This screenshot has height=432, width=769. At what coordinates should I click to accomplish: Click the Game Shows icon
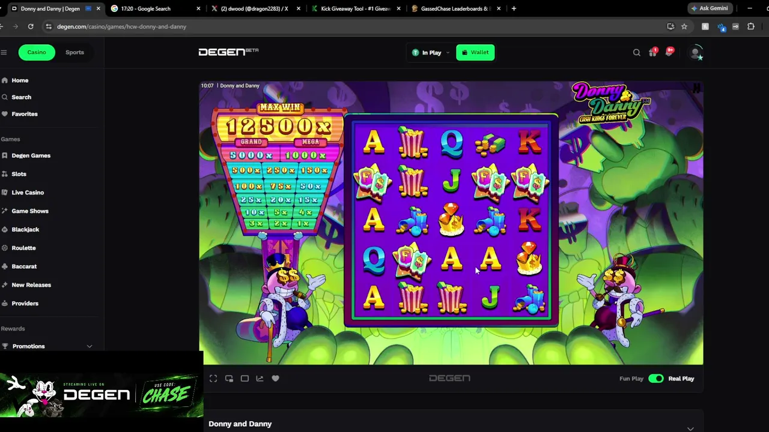click(5, 211)
